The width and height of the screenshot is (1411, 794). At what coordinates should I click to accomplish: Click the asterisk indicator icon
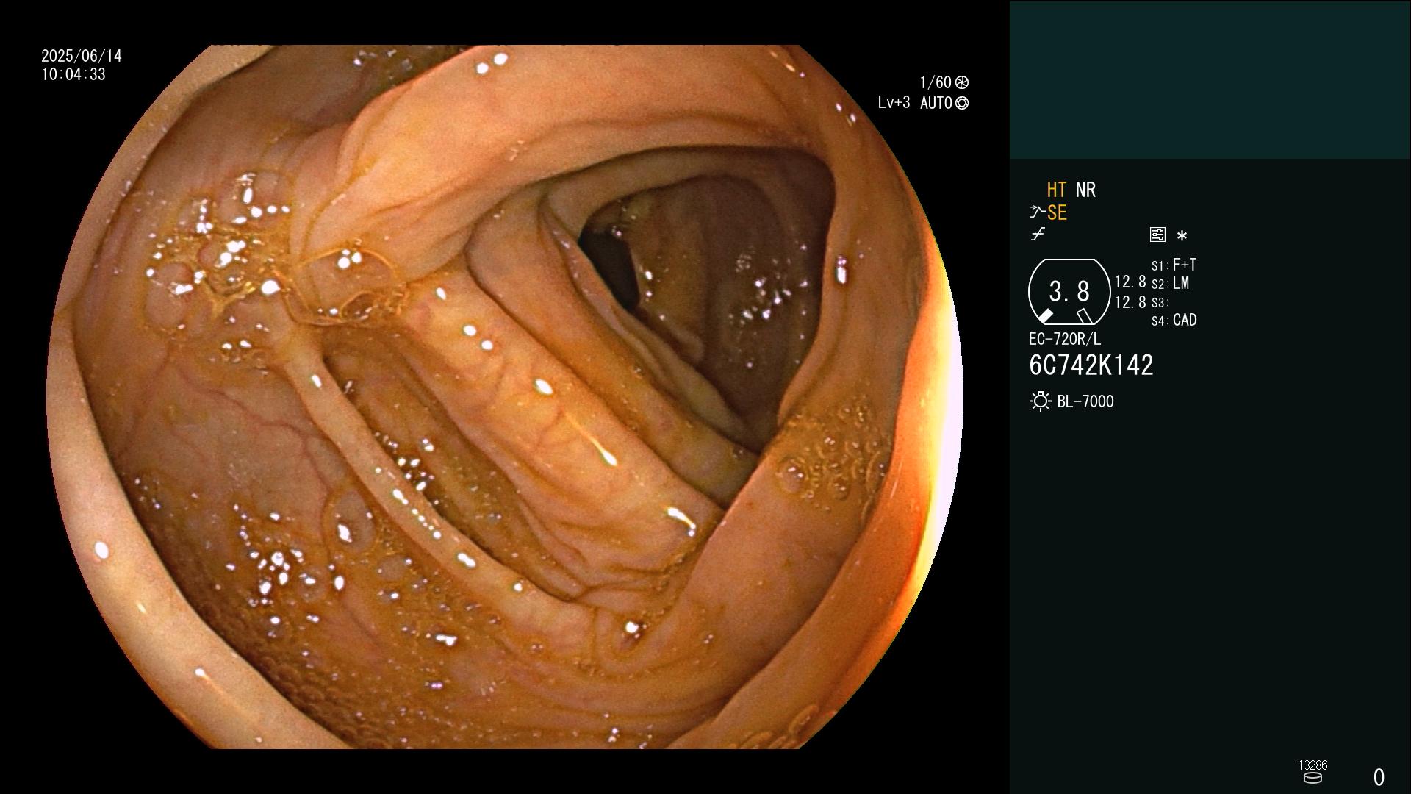tap(1182, 236)
